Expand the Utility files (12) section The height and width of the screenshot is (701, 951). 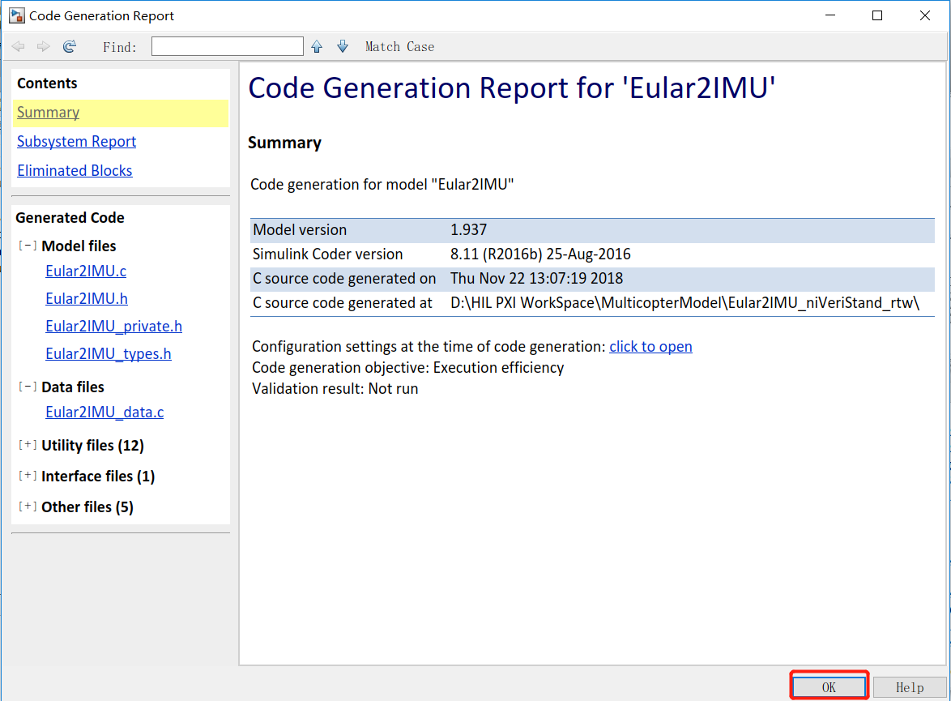point(28,445)
